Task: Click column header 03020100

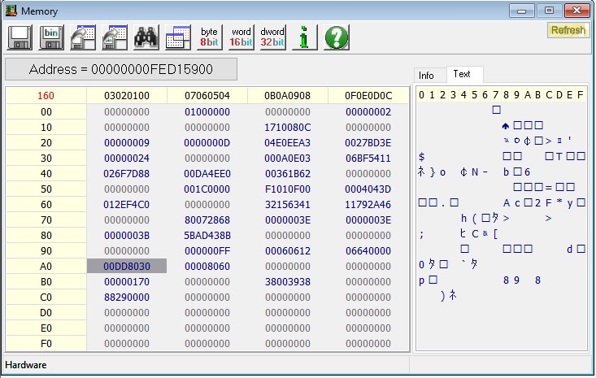Action: tap(127, 96)
